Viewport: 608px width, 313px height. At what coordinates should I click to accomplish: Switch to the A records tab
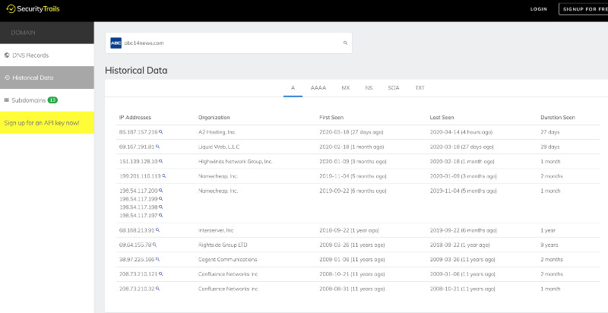tap(293, 88)
